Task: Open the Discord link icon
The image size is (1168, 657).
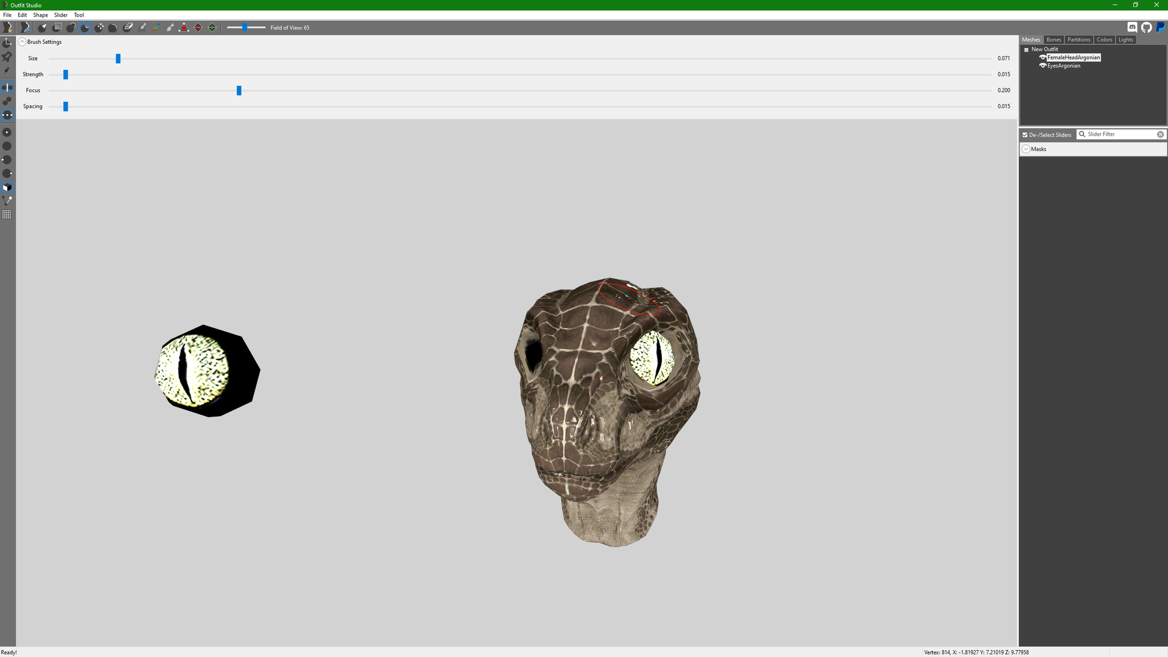Action: [1132, 27]
